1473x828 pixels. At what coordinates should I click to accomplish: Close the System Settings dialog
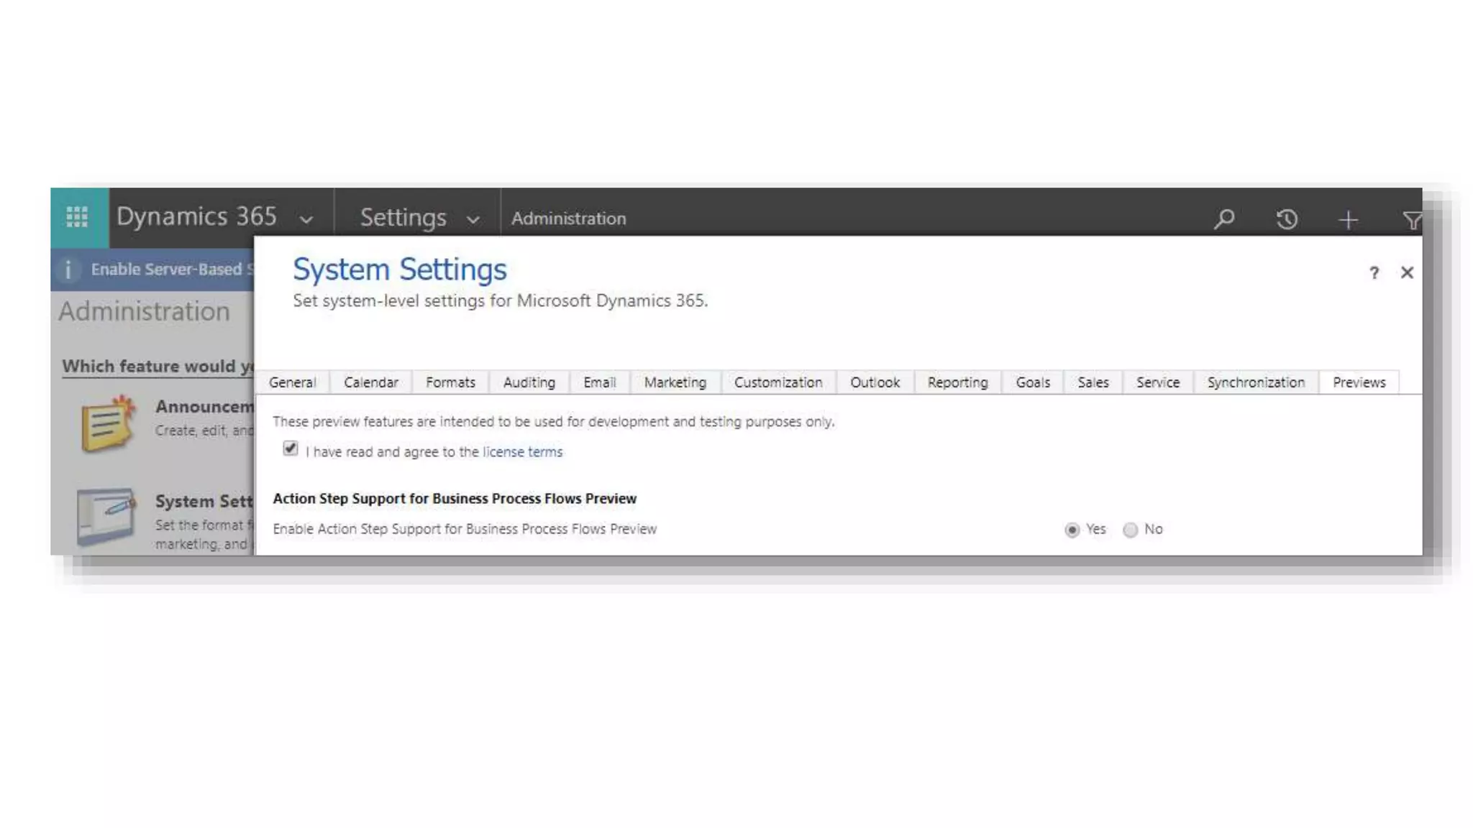[1407, 272]
